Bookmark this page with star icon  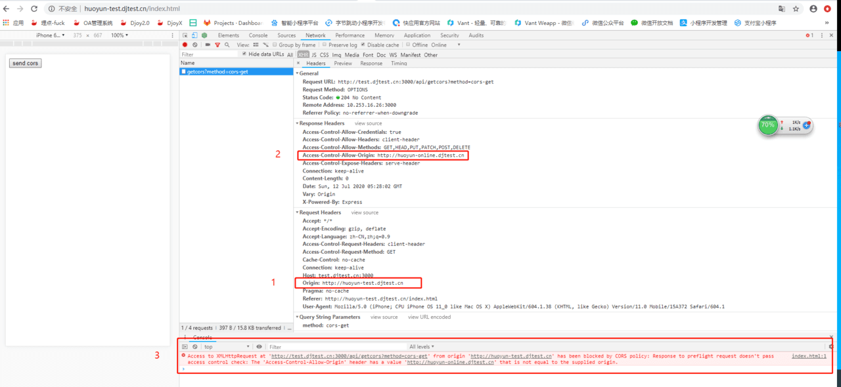(x=796, y=9)
